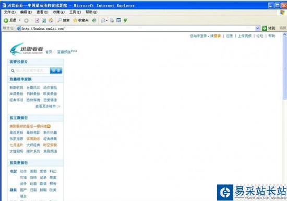287x201 pixels.
Task: Click the 最近更新 topic link
Action: click(16, 132)
